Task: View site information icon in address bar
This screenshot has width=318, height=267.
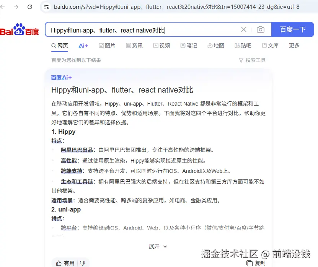Action: pyautogui.click(x=46, y=7)
